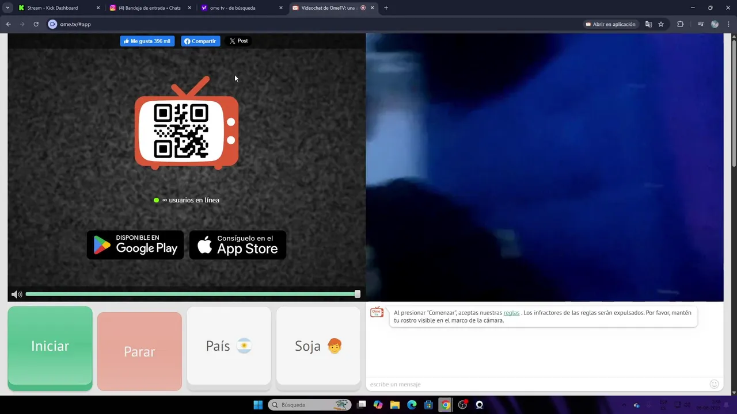Open File Explorer from taskbar
Screen dimensions: 737x414
[x=395, y=405]
